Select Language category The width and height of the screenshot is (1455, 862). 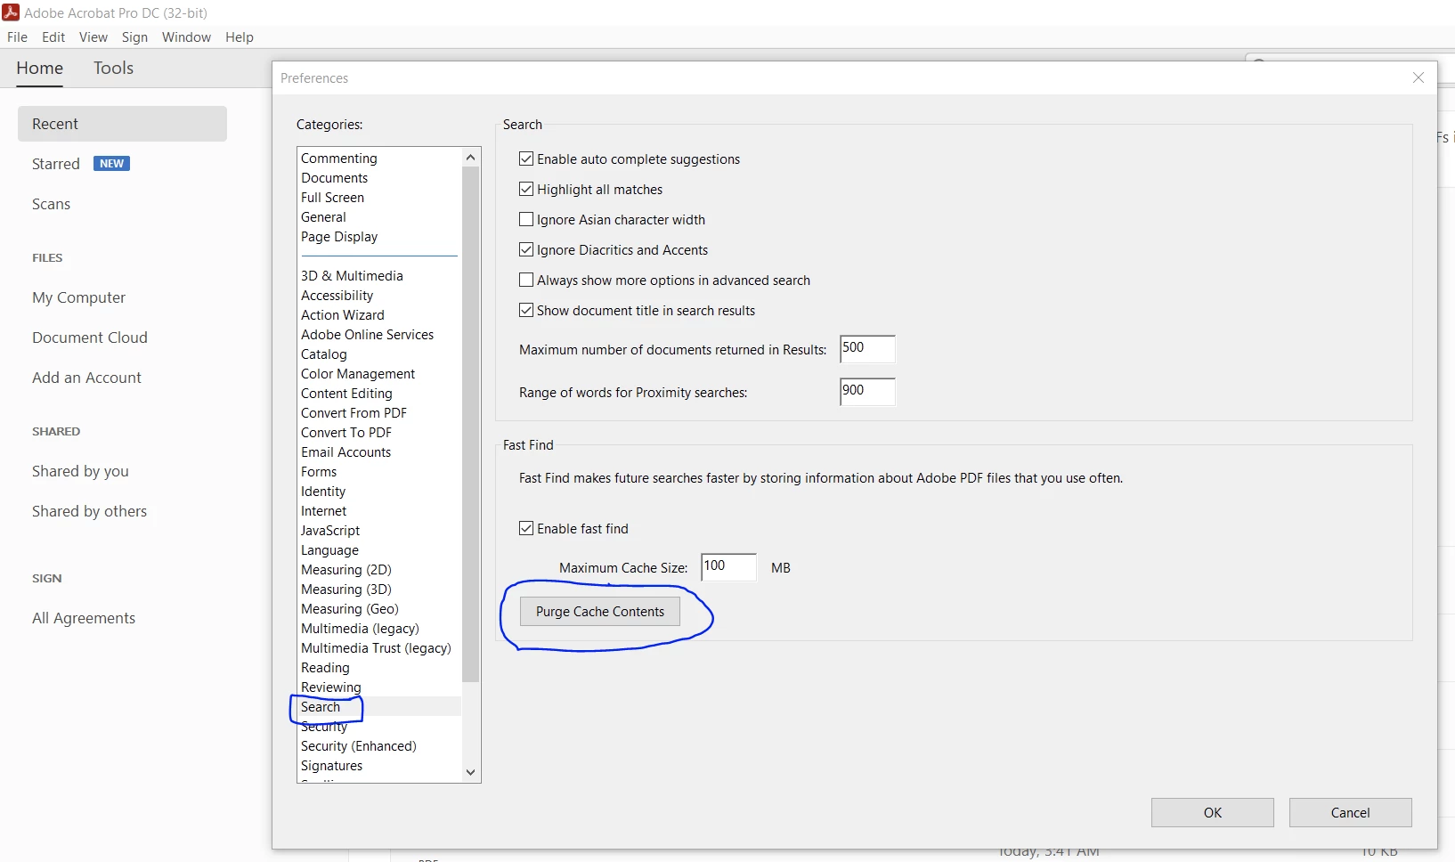pos(329,550)
